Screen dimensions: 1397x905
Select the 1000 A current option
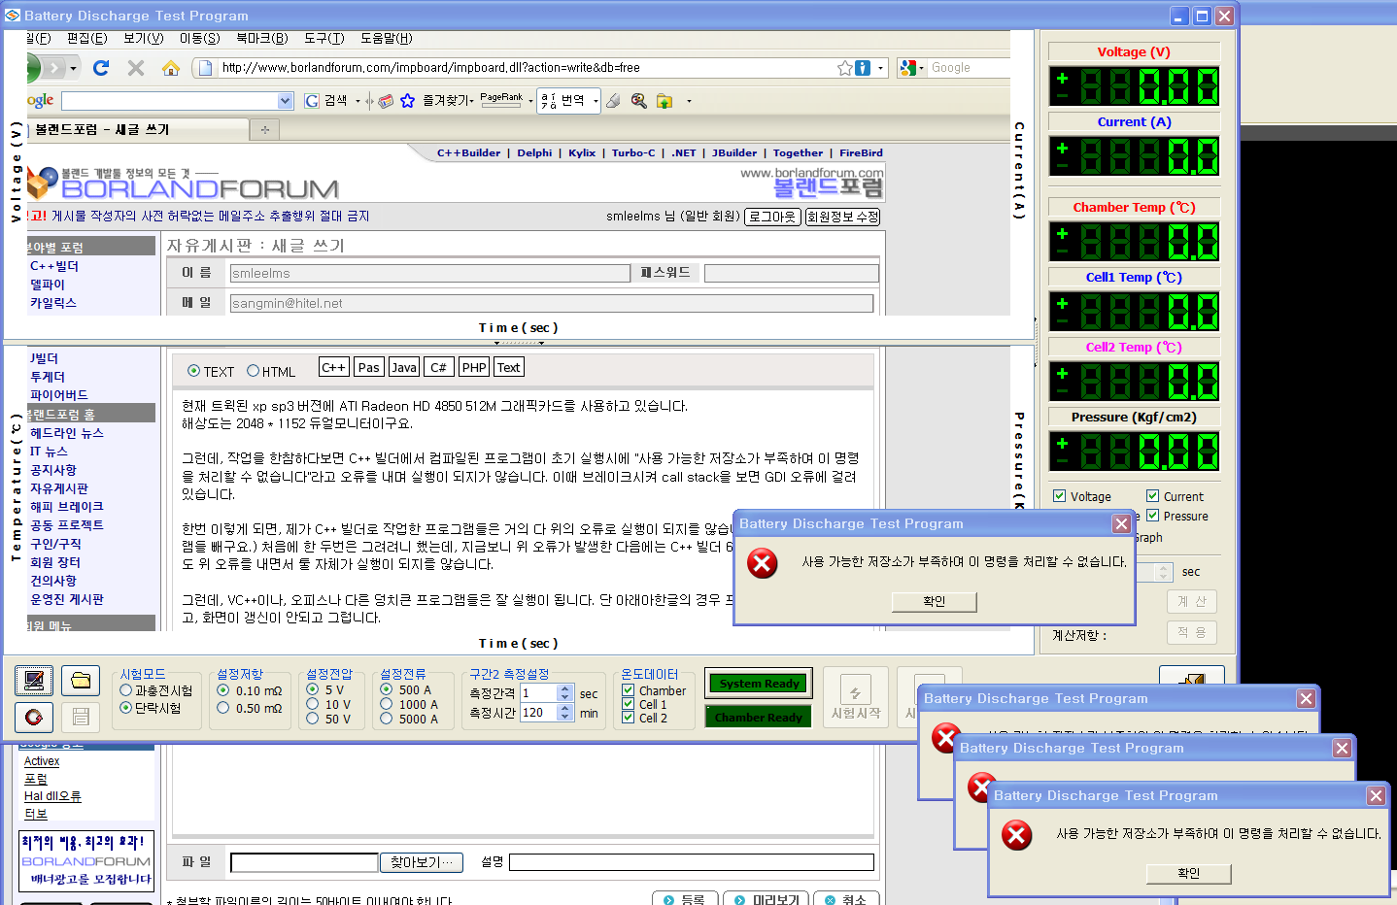(387, 705)
